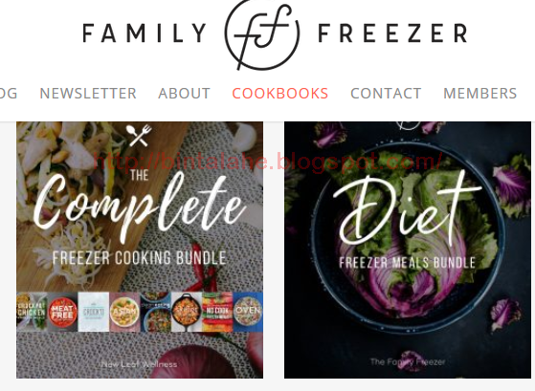Open the Contact page
This screenshot has height=391, width=535.
coord(386,94)
